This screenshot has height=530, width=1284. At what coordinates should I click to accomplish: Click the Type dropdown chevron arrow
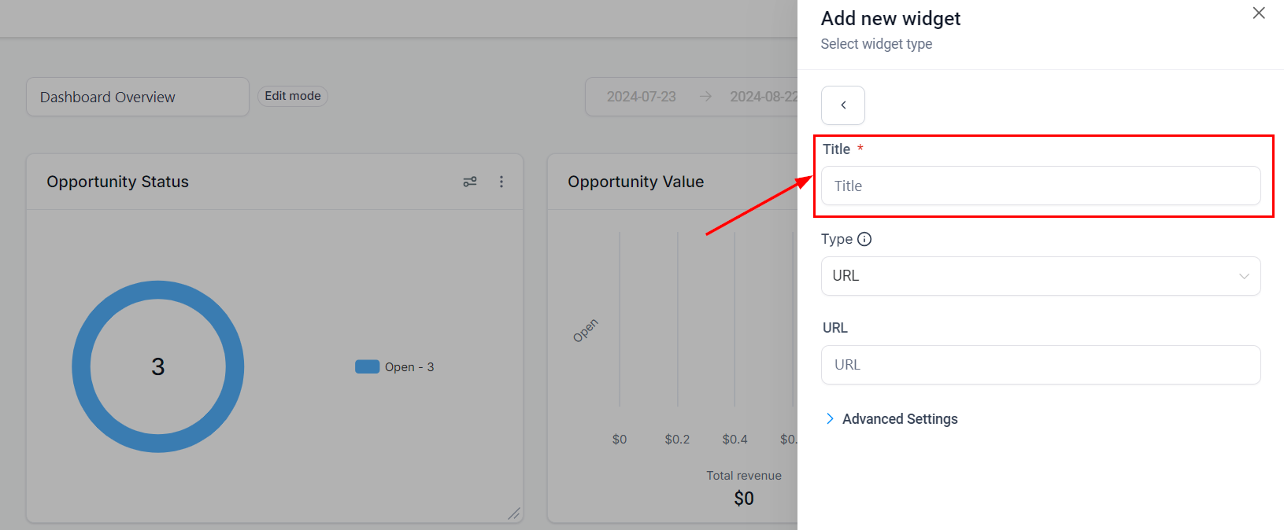pyautogui.click(x=1244, y=276)
